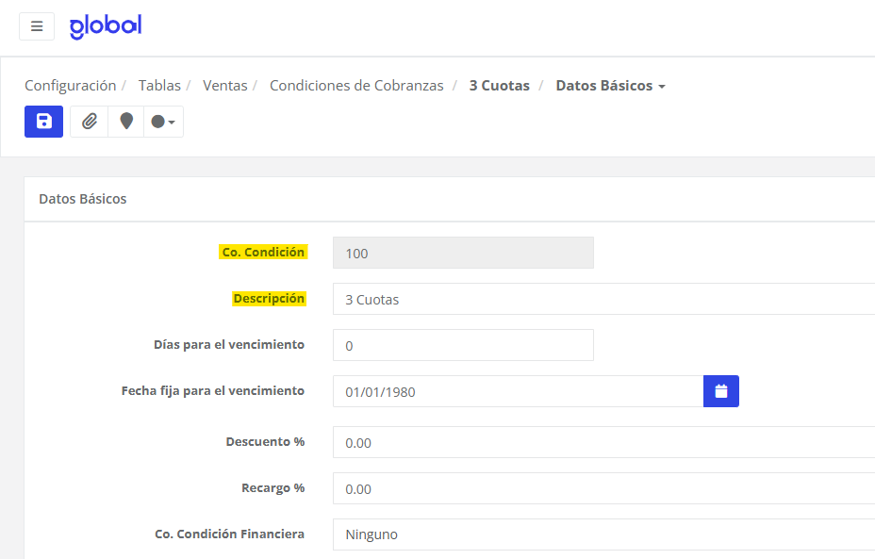Edit the Descuento % field

[603, 442]
